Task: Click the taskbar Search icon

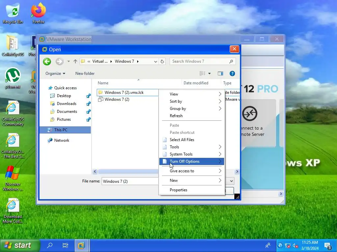Action: pos(50,245)
